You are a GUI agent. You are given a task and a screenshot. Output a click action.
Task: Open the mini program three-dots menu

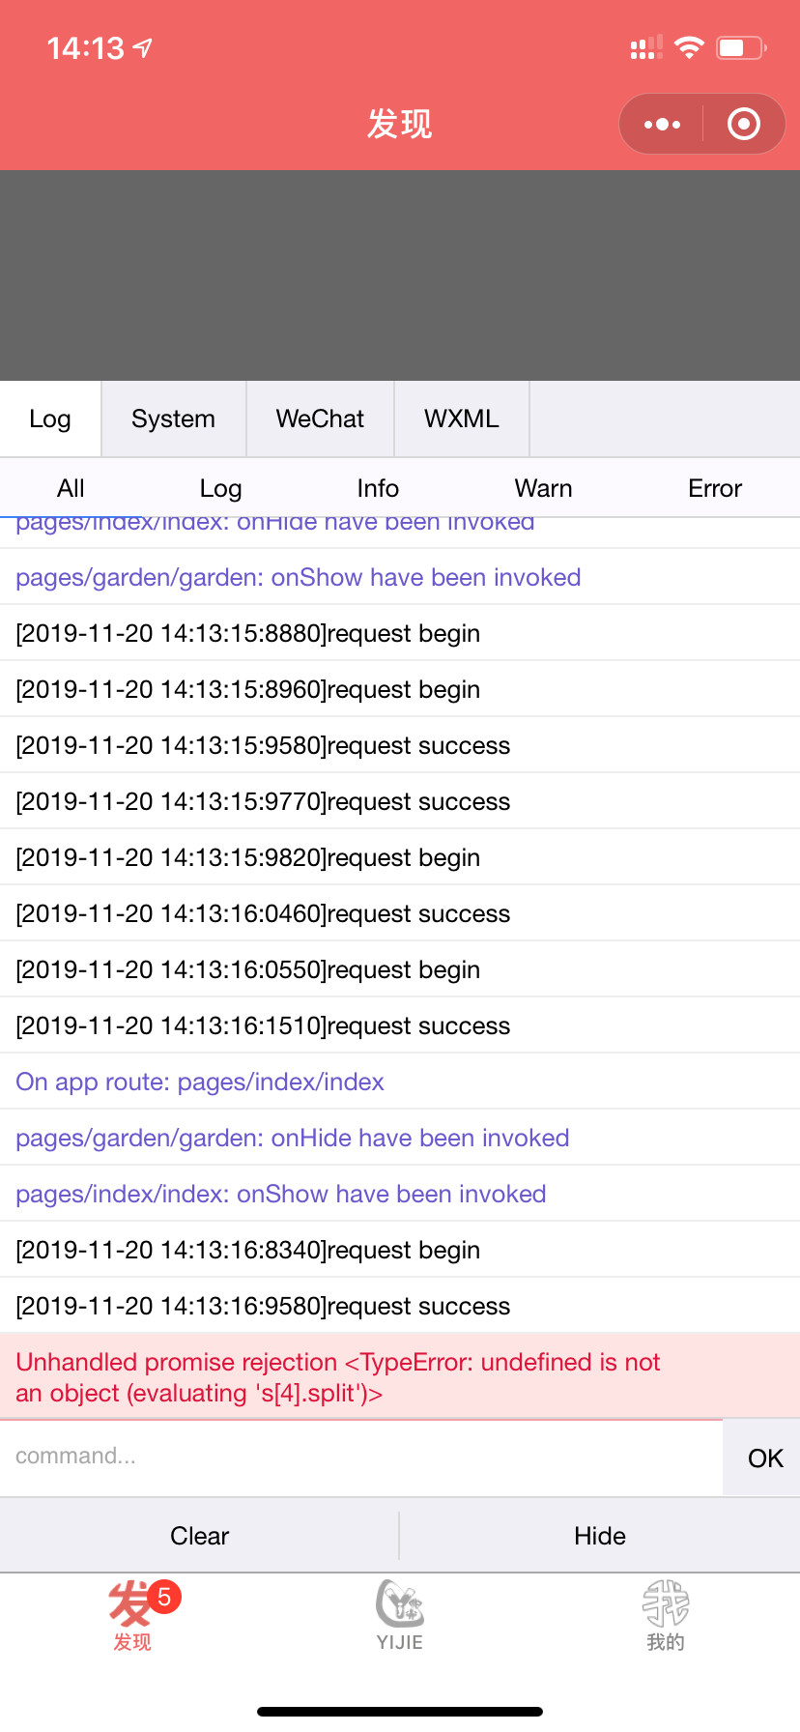tap(662, 124)
